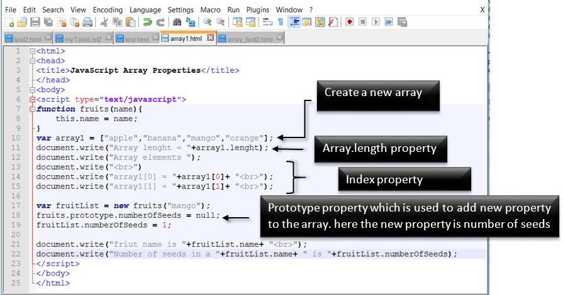Open the Macro menu
Screen dimensions: 563x295
210,9
